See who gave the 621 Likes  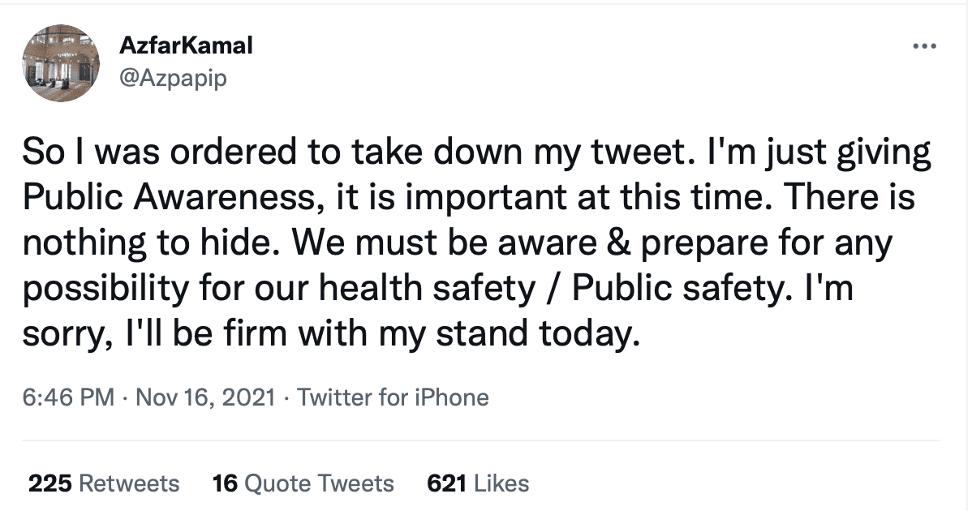click(x=478, y=483)
